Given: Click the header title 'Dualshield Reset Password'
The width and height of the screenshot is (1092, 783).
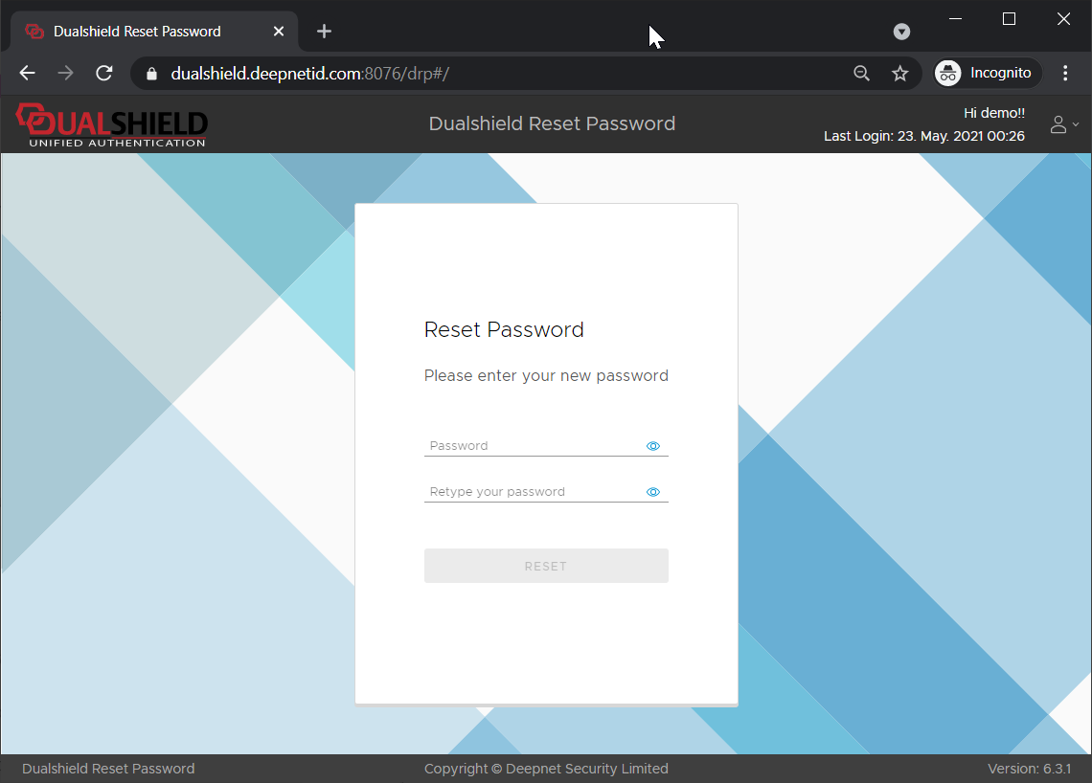Looking at the screenshot, I should [x=552, y=123].
